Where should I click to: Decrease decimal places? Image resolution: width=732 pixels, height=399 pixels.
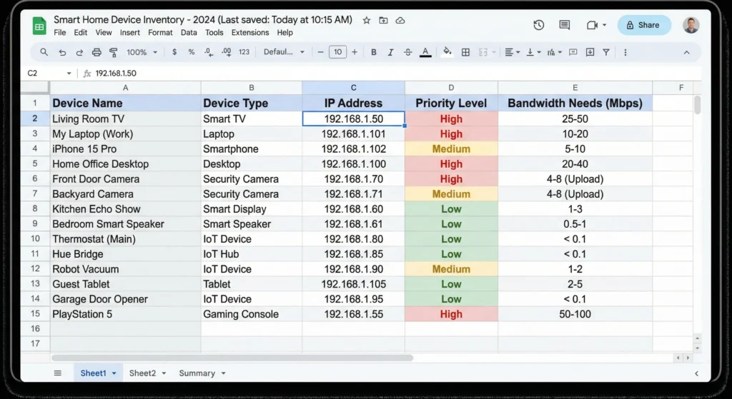tap(209, 52)
